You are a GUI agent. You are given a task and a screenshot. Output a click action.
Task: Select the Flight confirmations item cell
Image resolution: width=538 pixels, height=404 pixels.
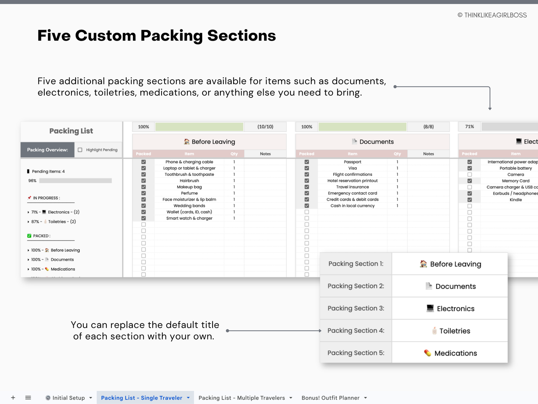pyautogui.click(x=353, y=174)
